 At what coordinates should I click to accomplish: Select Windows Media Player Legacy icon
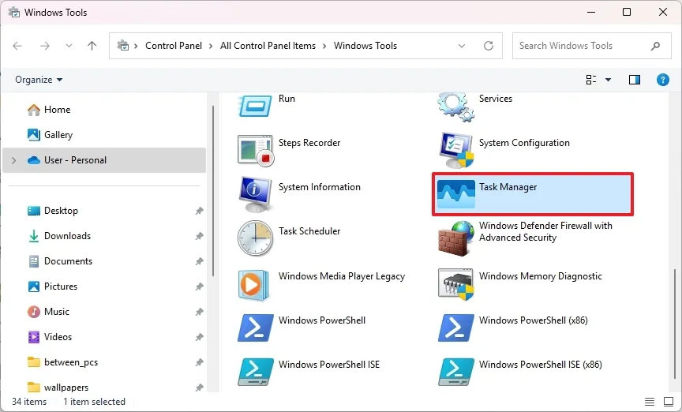253,285
